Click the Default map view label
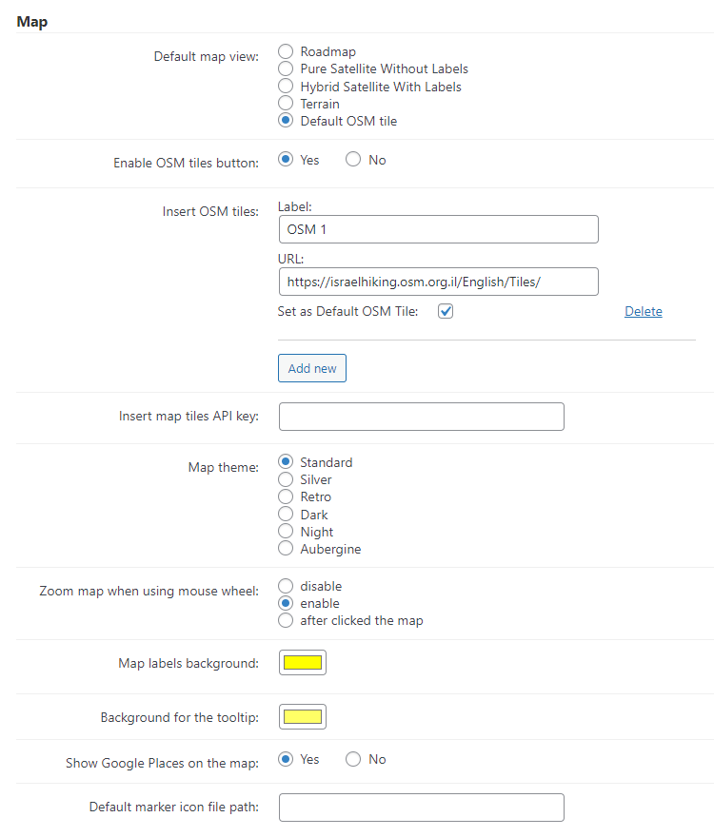Screen dimensions: 714x837 (207, 56)
